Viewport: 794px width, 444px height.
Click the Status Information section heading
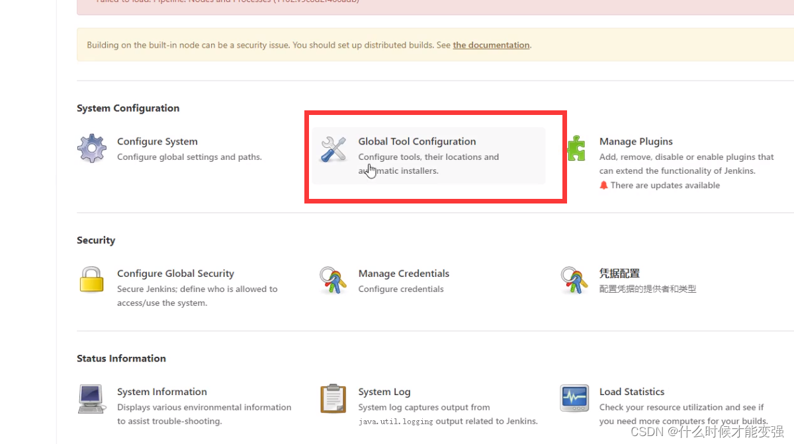[x=121, y=359]
